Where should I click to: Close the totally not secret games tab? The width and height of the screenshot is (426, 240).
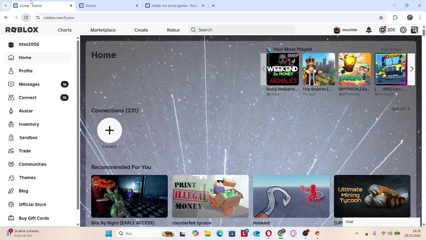point(203,6)
